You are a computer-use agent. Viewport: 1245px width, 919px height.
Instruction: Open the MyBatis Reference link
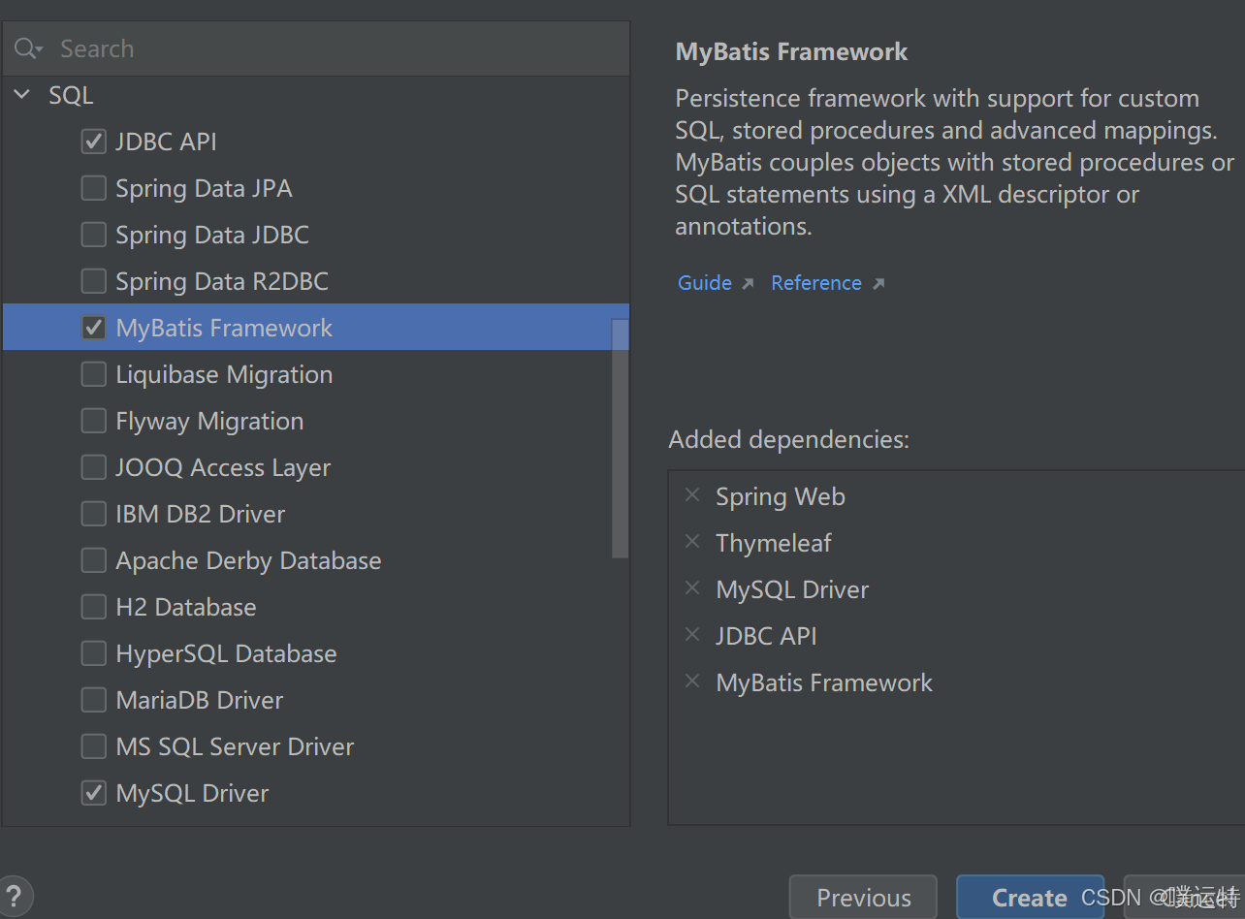[816, 283]
